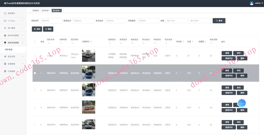This screenshot has width=264, height=135.
Task: Check the select-all checkbox in table header
Action: click(x=35, y=42)
